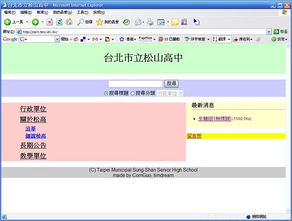The width and height of the screenshot is (292, 221).
Task: Click the Google toolbar logo
Action: (10, 39)
